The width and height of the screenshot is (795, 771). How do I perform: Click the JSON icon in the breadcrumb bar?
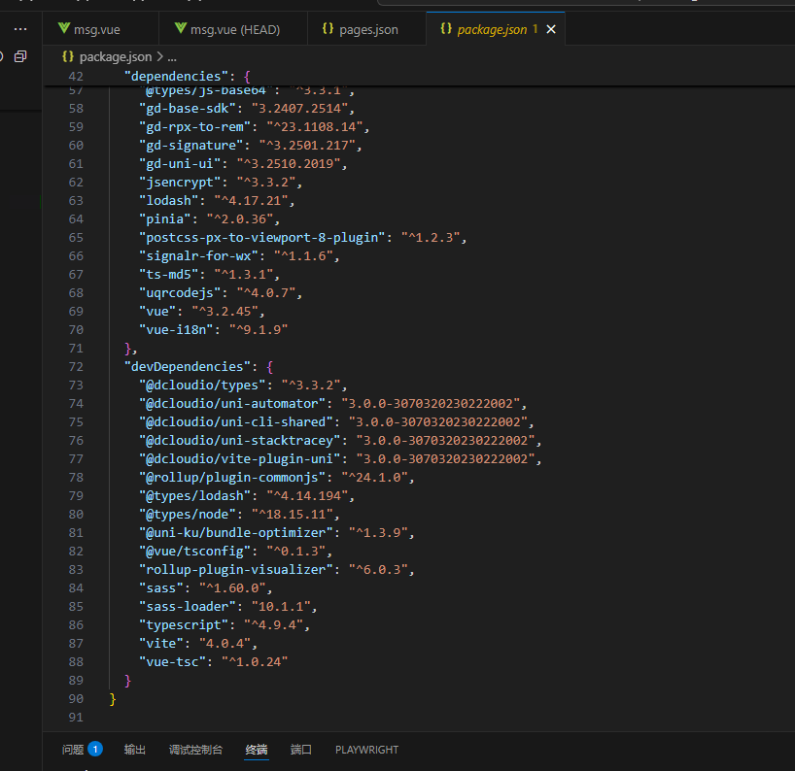[68, 57]
